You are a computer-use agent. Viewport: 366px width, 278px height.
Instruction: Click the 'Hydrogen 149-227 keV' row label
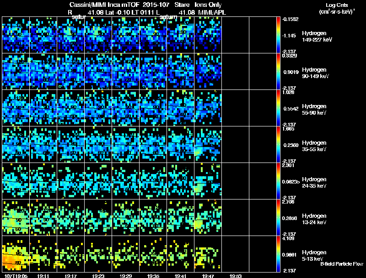click(x=317, y=37)
